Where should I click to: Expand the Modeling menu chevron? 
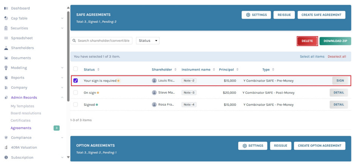click(x=62, y=68)
